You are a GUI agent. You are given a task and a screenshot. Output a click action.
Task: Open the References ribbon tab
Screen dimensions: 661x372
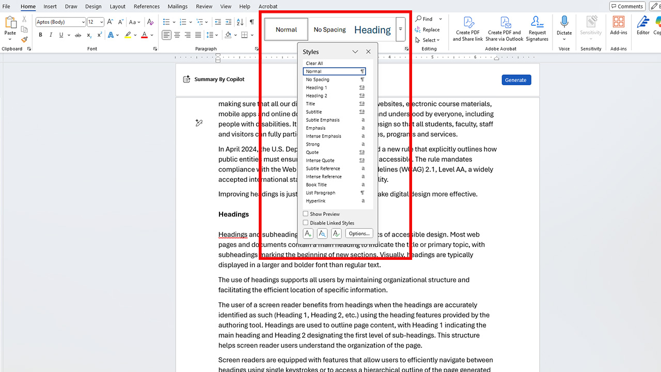pos(147,6)
